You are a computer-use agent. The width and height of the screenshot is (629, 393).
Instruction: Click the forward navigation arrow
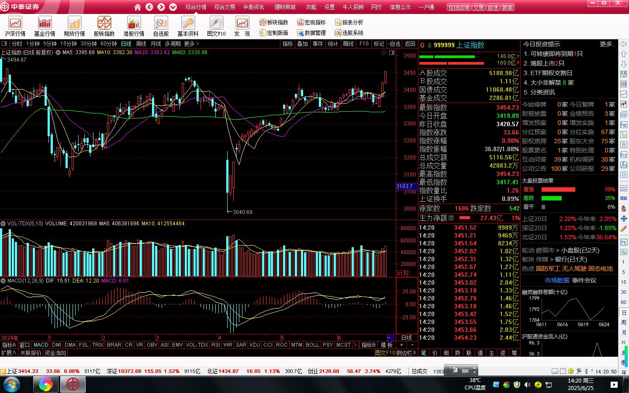coord(161,7)
